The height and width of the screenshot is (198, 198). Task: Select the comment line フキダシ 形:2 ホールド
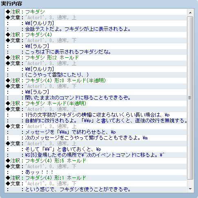(x=96, y=58)
